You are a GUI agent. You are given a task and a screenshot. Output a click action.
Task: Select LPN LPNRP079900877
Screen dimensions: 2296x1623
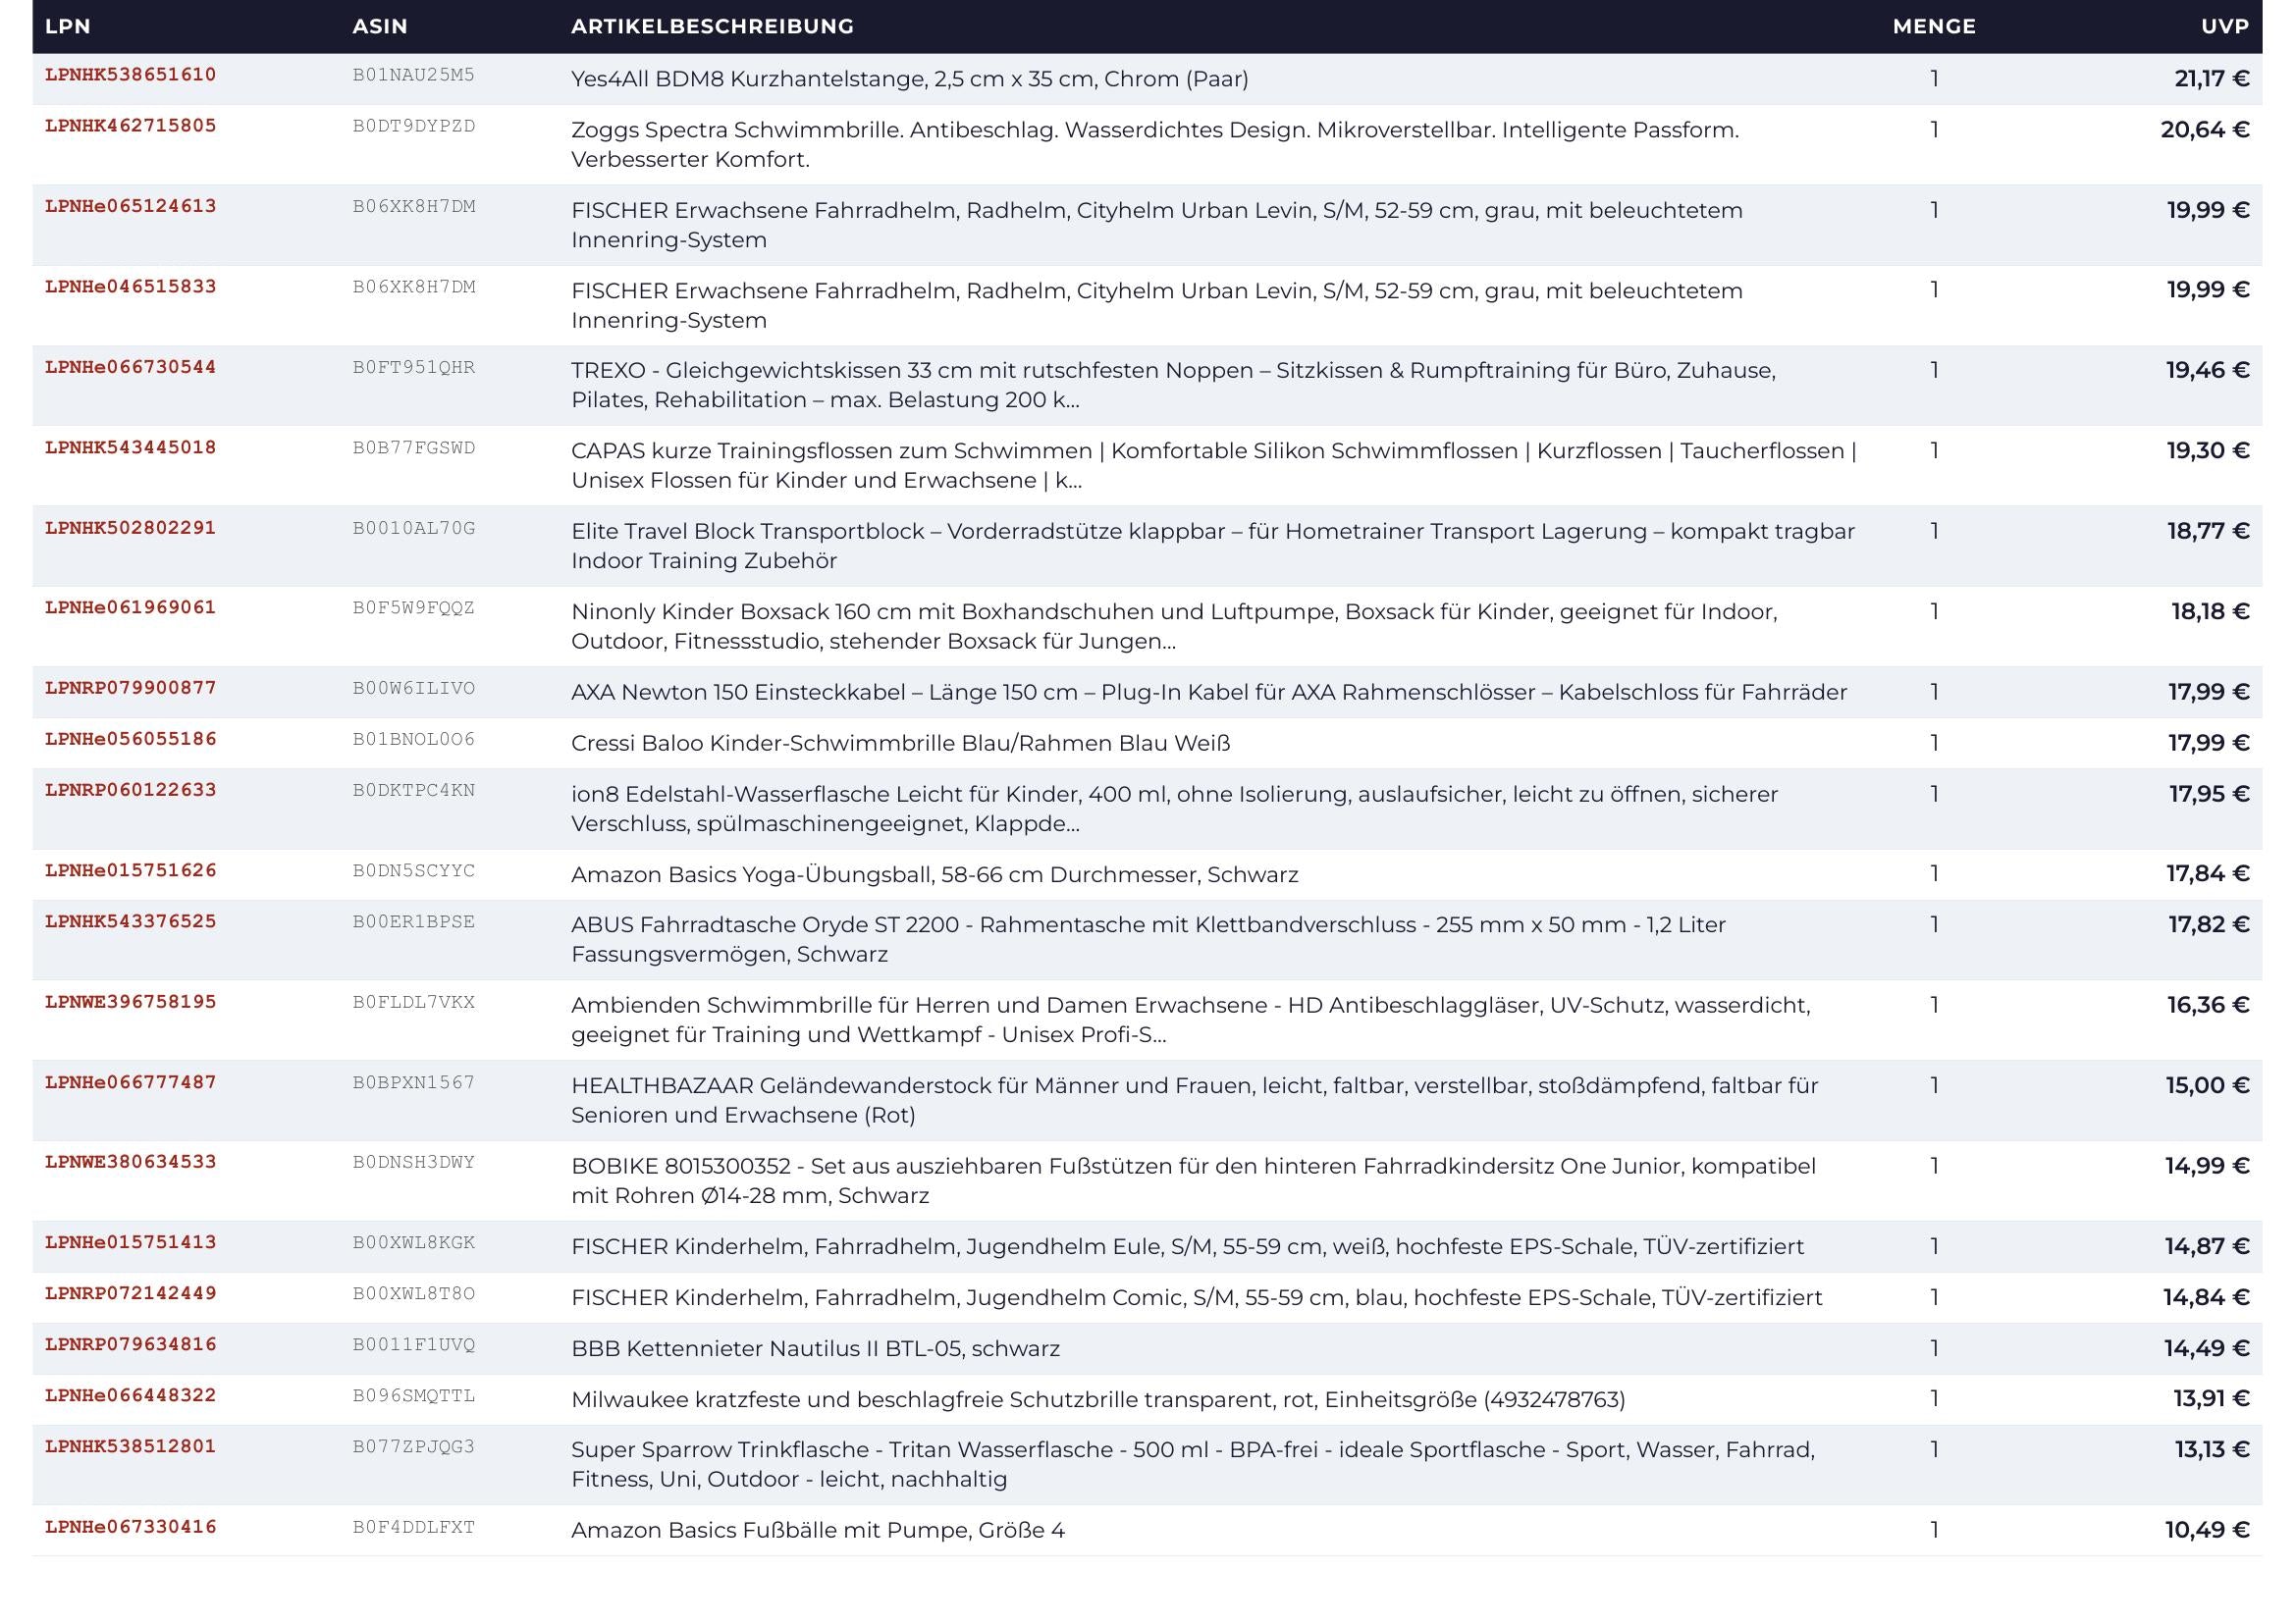(131, 689)
